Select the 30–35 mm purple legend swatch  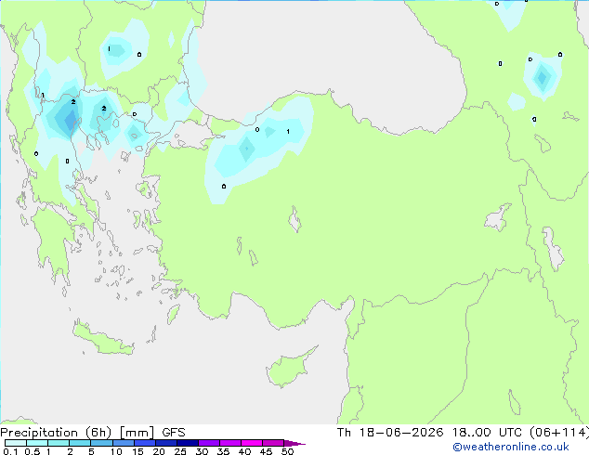[208, 443]
